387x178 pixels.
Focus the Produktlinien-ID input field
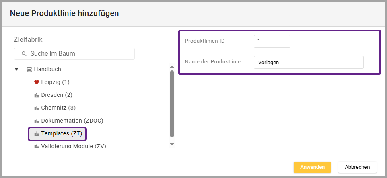click(272, 41)
